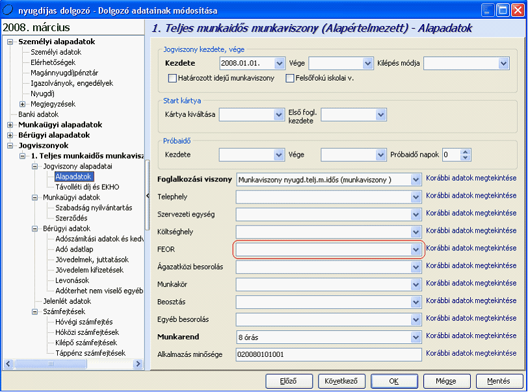Collapse the Személyi alapadatok tree node
Screen dimensions: 528x392
point(10,42)
